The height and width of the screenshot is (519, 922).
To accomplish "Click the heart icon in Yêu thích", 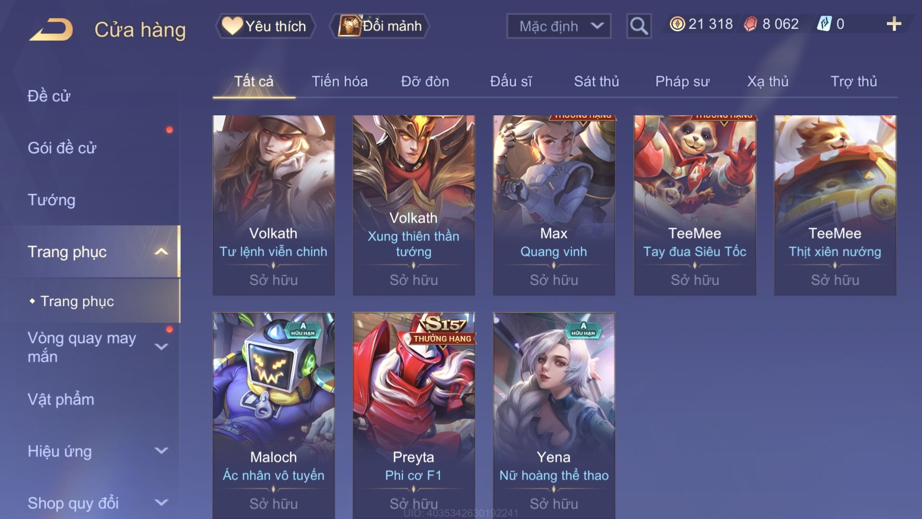I will (x=232, y=25).
